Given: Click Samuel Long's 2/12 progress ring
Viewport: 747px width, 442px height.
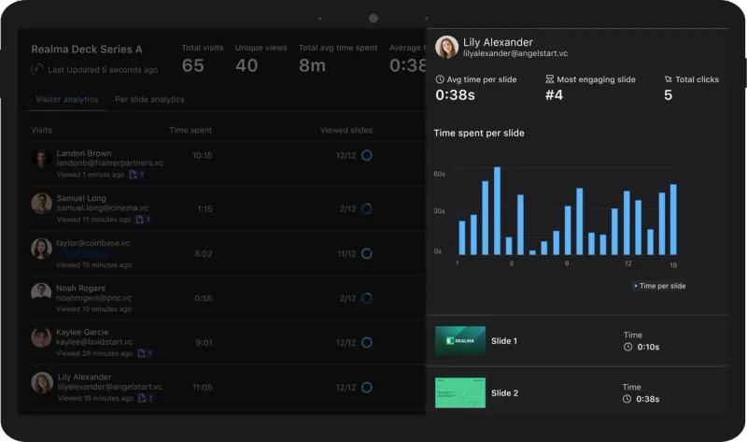Looking at the screenshot, I should 367,208.
